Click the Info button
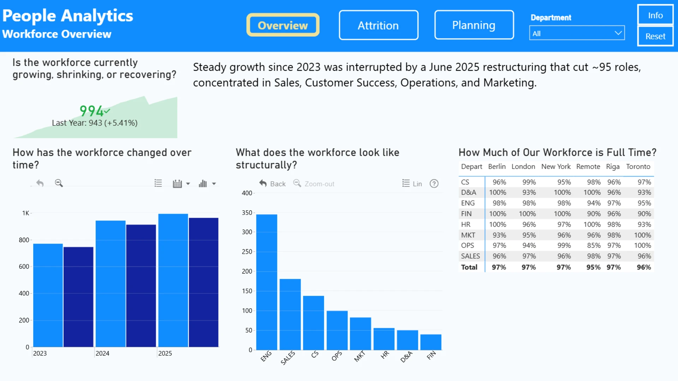Viewport: 678px width, 381px height. pyautogui.click(x=655, y=15)
